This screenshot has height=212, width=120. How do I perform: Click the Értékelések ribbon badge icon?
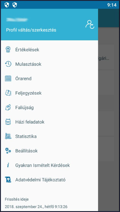[x=8, y=50]
